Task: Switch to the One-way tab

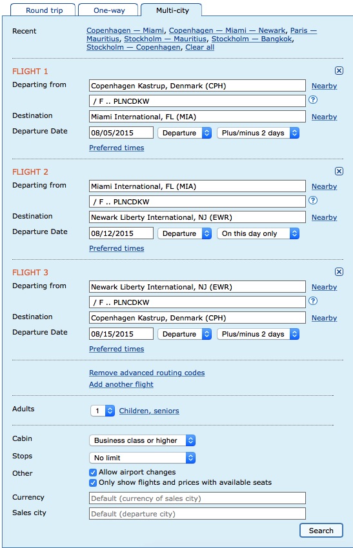Action: (x=109, y=10)
